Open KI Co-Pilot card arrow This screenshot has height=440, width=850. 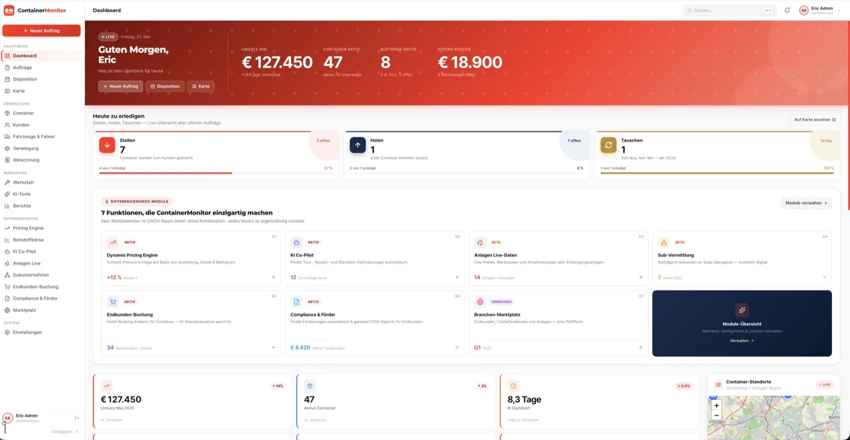pos(457,277)
